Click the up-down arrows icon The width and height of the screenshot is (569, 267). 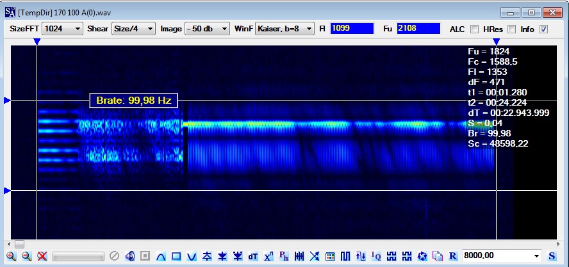[x=361, y=256]
